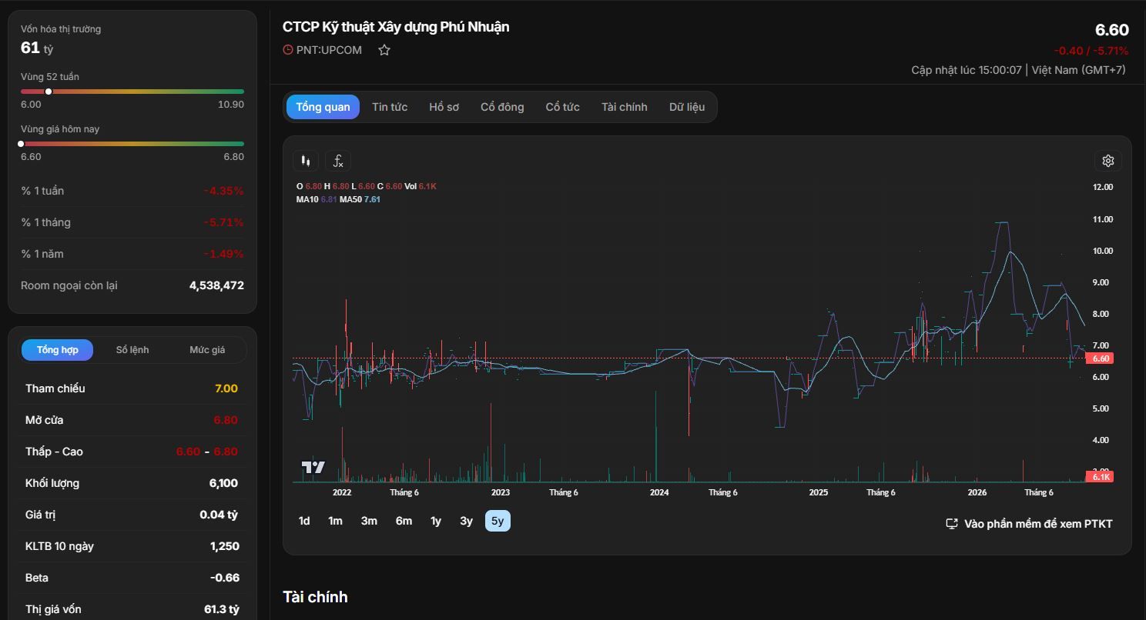Click the KLTB 10 ngày value 1,250
Viewport: 1146px width, 620px height.
point(225,546)
